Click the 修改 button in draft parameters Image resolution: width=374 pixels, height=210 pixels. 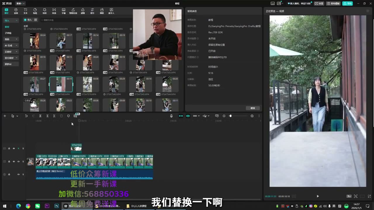pyautogui.click(x=253, y=108)
